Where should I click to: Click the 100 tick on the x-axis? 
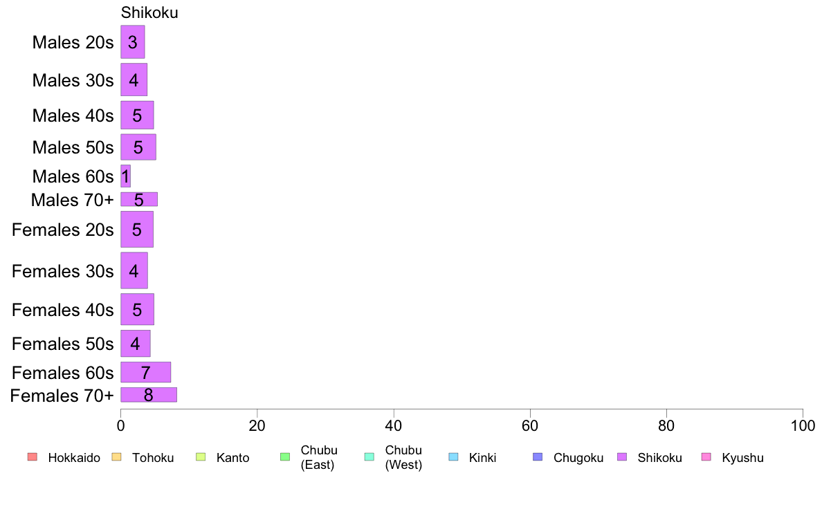point(803,425)
